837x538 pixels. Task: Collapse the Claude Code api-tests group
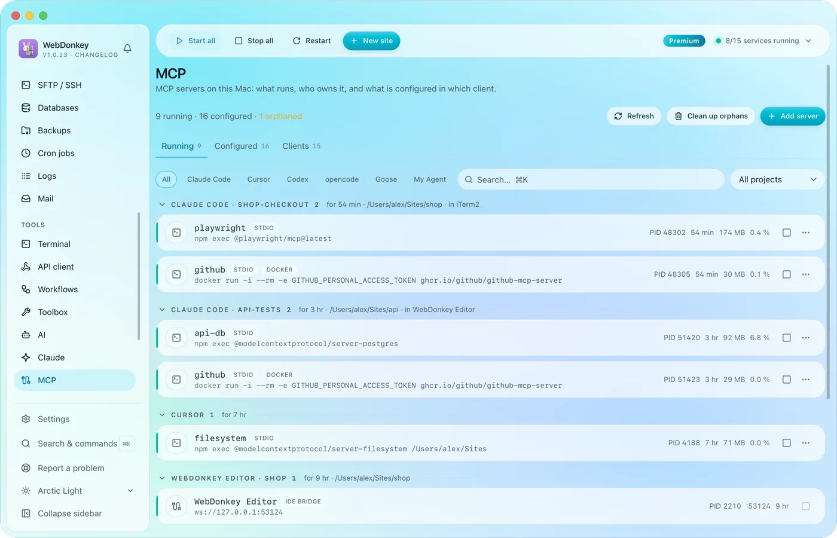pos(162,310)
